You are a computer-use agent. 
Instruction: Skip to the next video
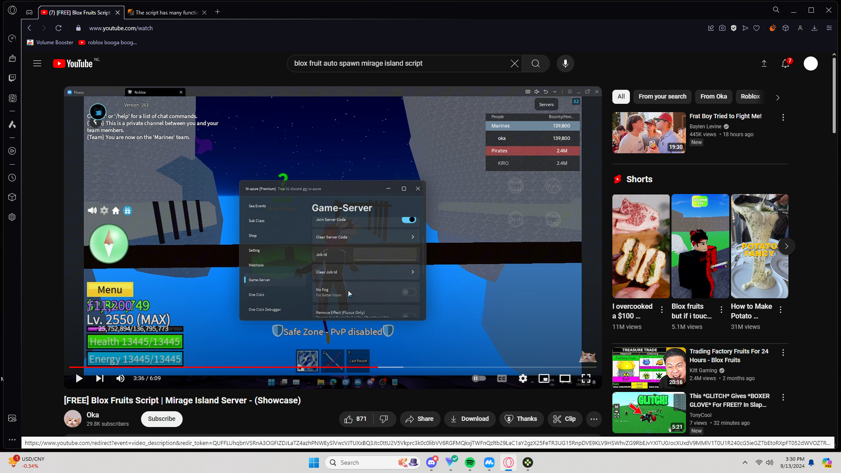pos(100,378)
